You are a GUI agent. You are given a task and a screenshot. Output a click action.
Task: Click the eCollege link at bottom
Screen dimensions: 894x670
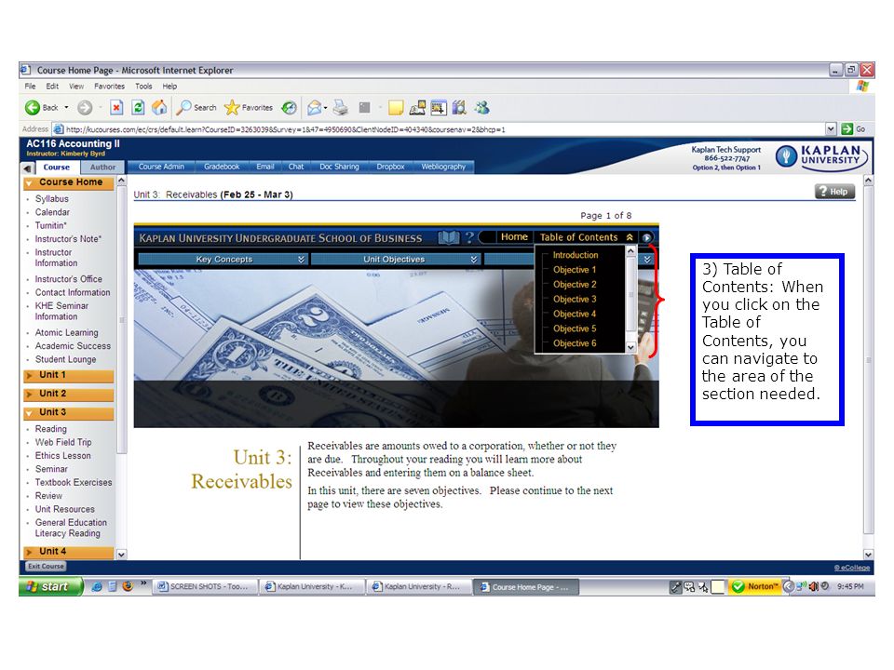click(852, 568)
